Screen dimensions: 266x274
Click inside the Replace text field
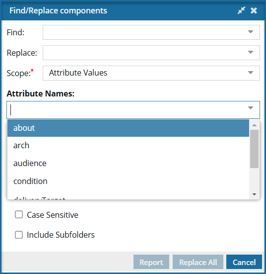click(145, 53)
